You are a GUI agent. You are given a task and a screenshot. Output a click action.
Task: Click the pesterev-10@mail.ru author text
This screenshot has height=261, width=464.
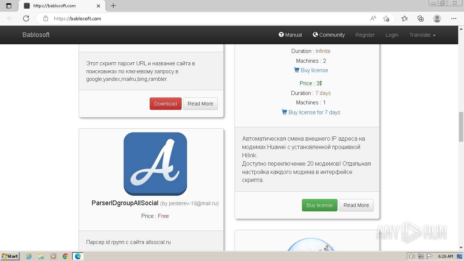189,203
